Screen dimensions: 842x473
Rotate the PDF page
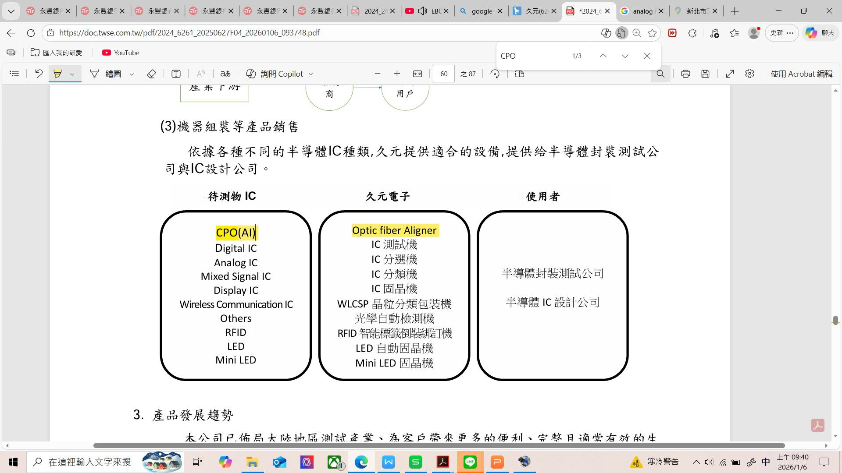[x=495, y=74]
